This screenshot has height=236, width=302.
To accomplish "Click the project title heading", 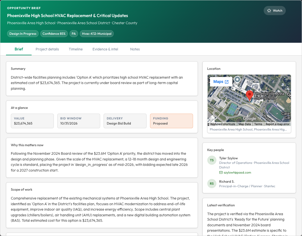I will (x=68, y=16).
